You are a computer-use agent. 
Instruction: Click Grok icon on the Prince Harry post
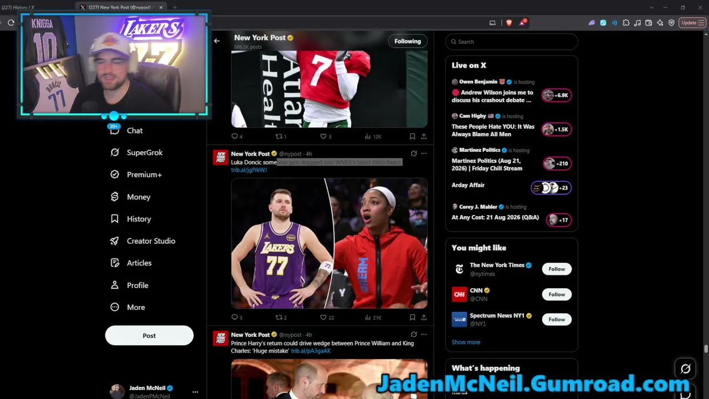pyautogui.click(x=414, y=335)
